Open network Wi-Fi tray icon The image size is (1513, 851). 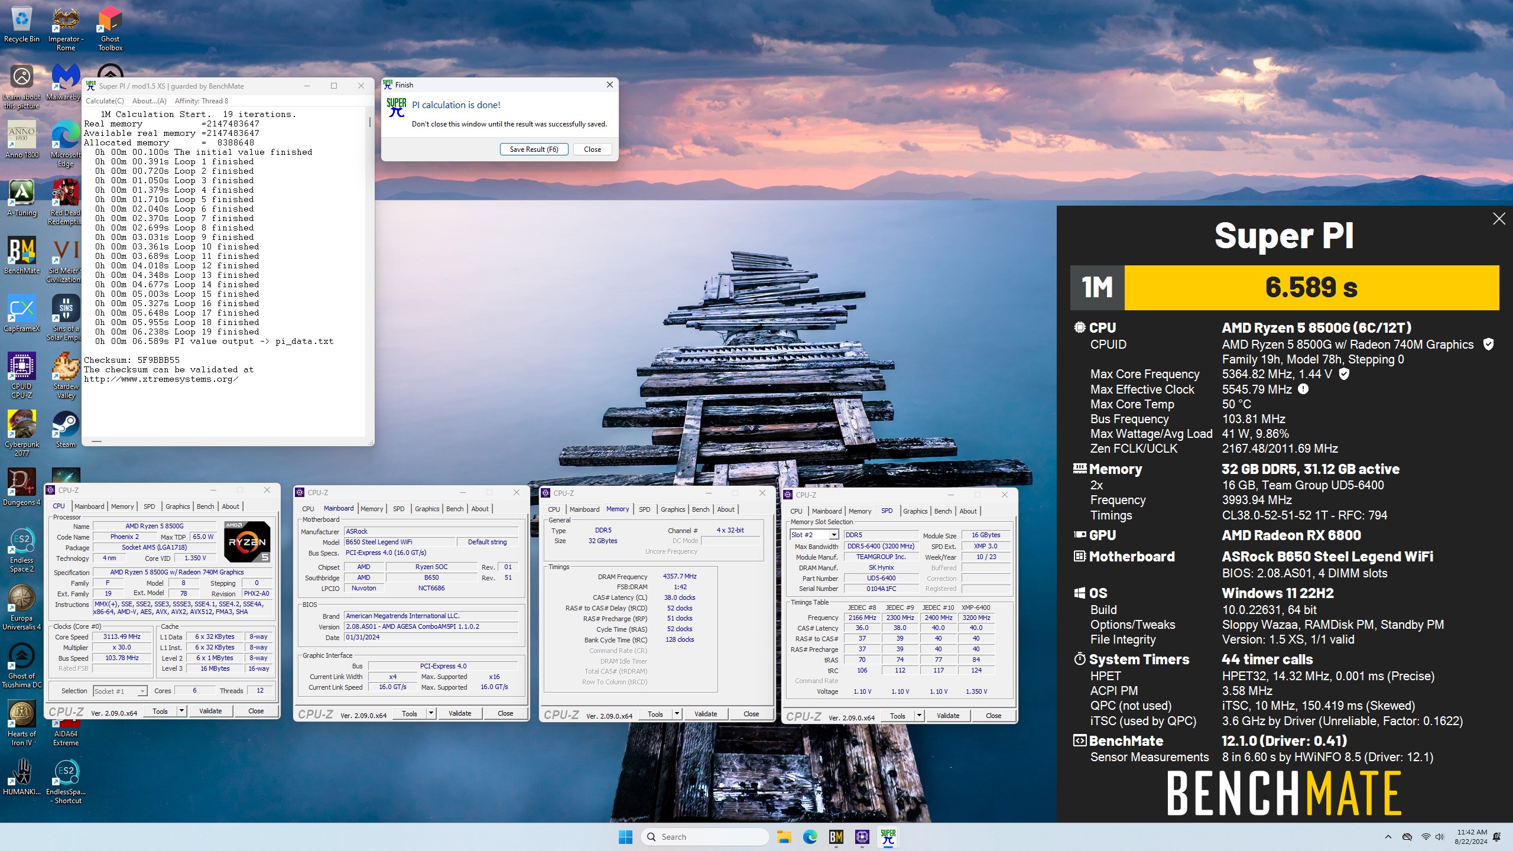click(1426, 837)
